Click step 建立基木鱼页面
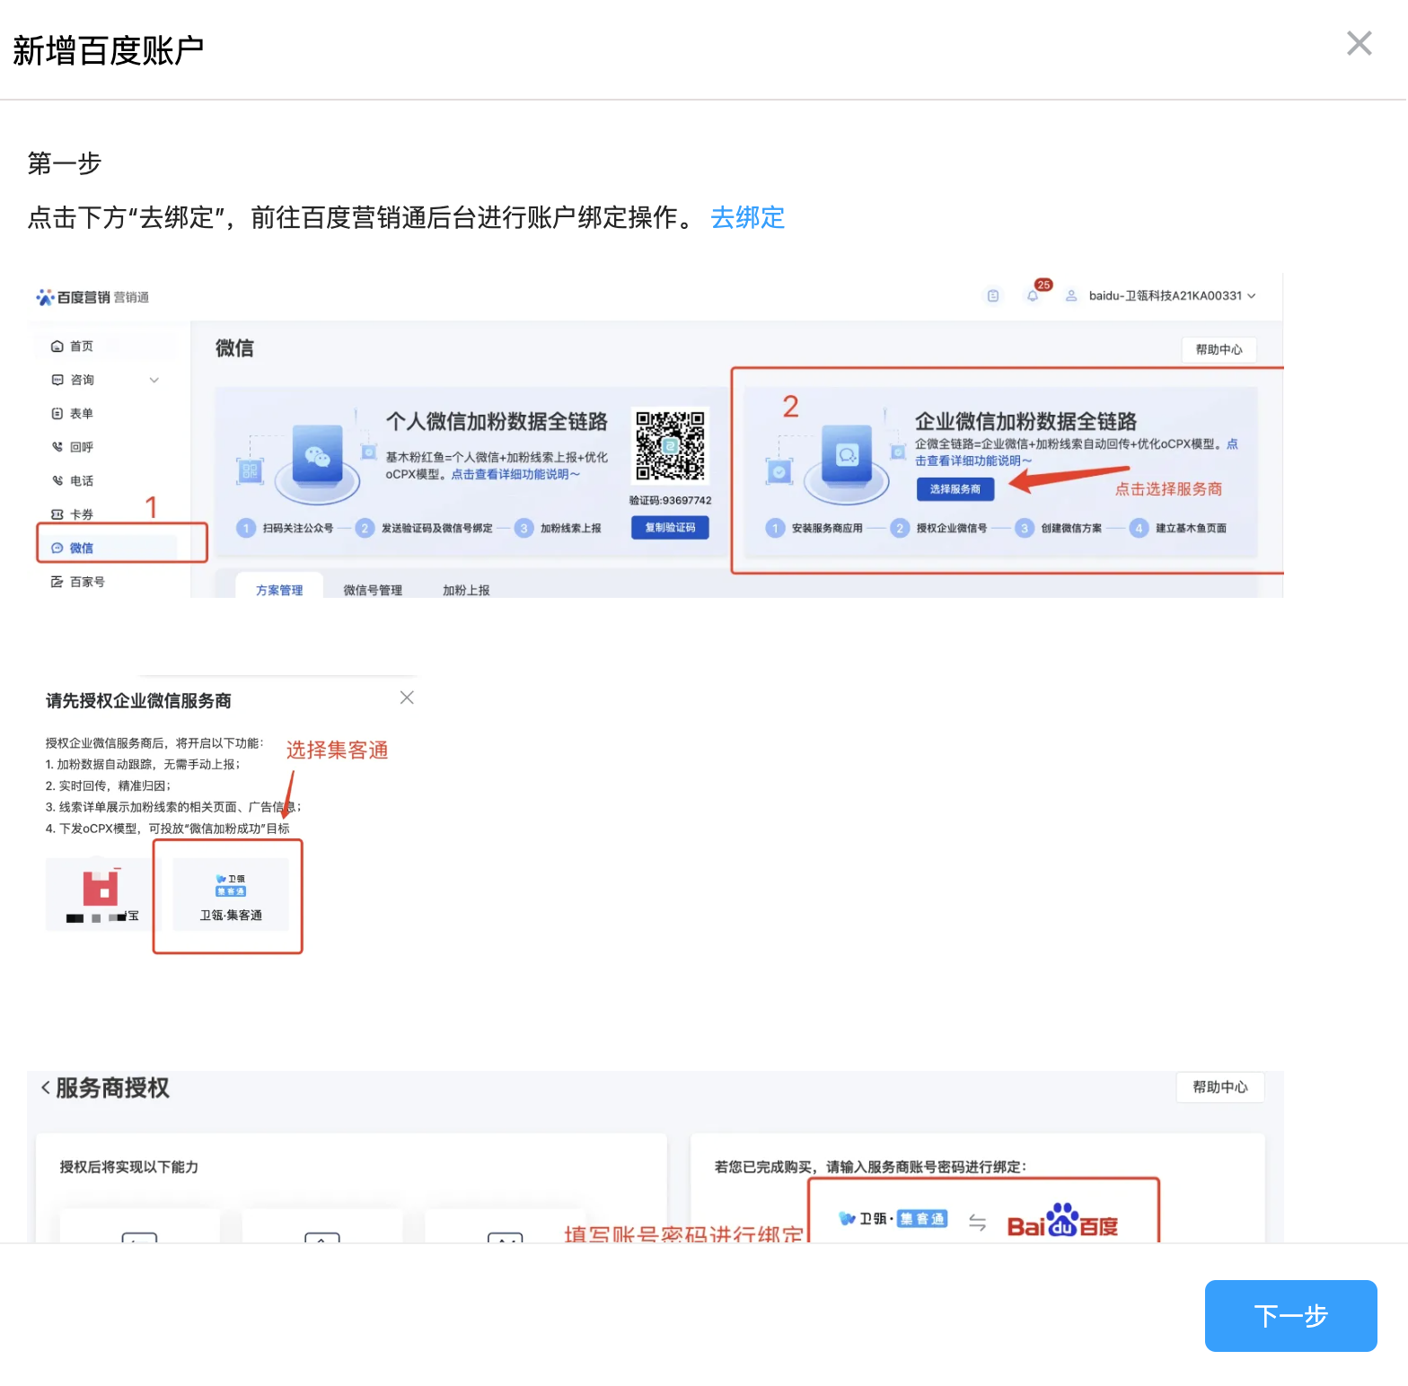This screenshot has width=1408, height=1386. [1179, 528]
